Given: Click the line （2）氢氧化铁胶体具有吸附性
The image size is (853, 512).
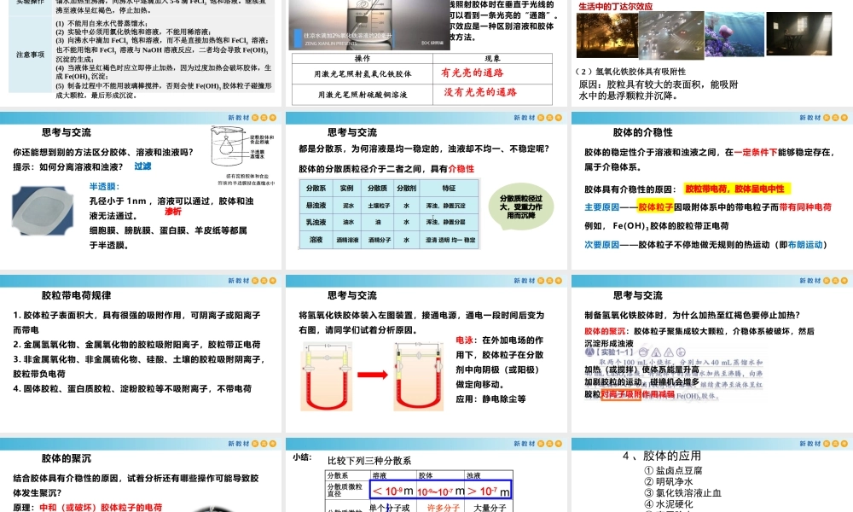Looking at the screenshot, I should (x=630, y=72).
